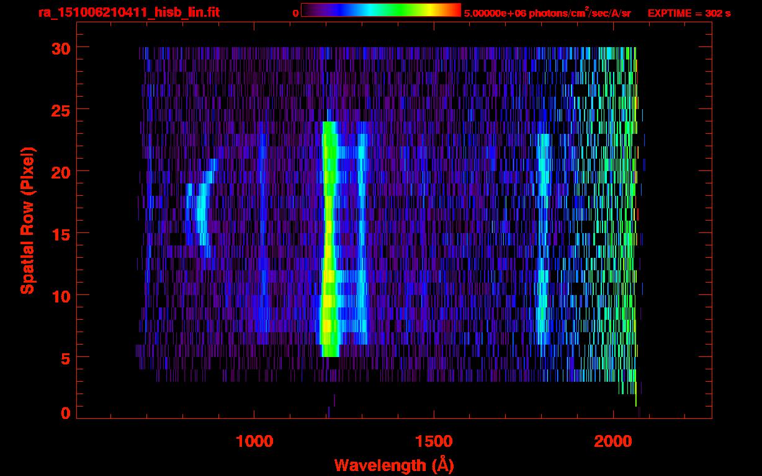Click the 5.00000e+06 photons color scale label
Image resolution: width=762 pixels, height=476 pixels.
(x=547, y=14)
